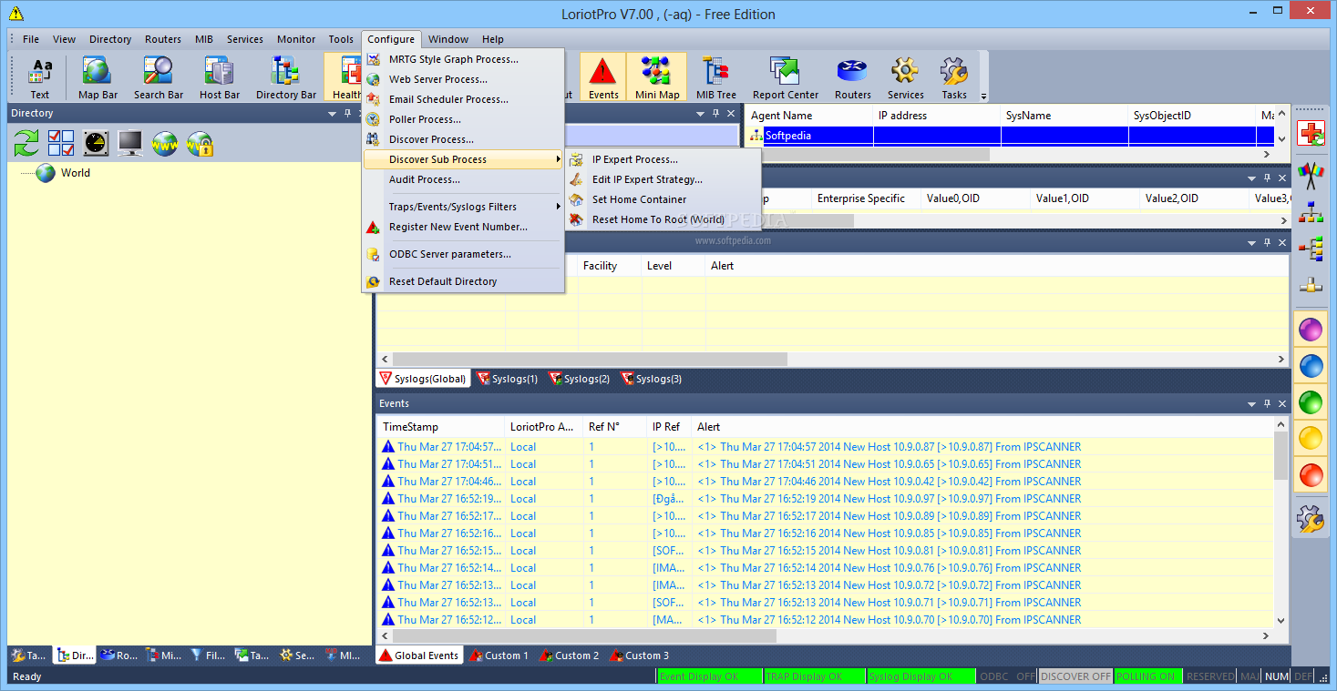
Task: Expand the Discover Sub Process submenu
Action: [463, 159]
